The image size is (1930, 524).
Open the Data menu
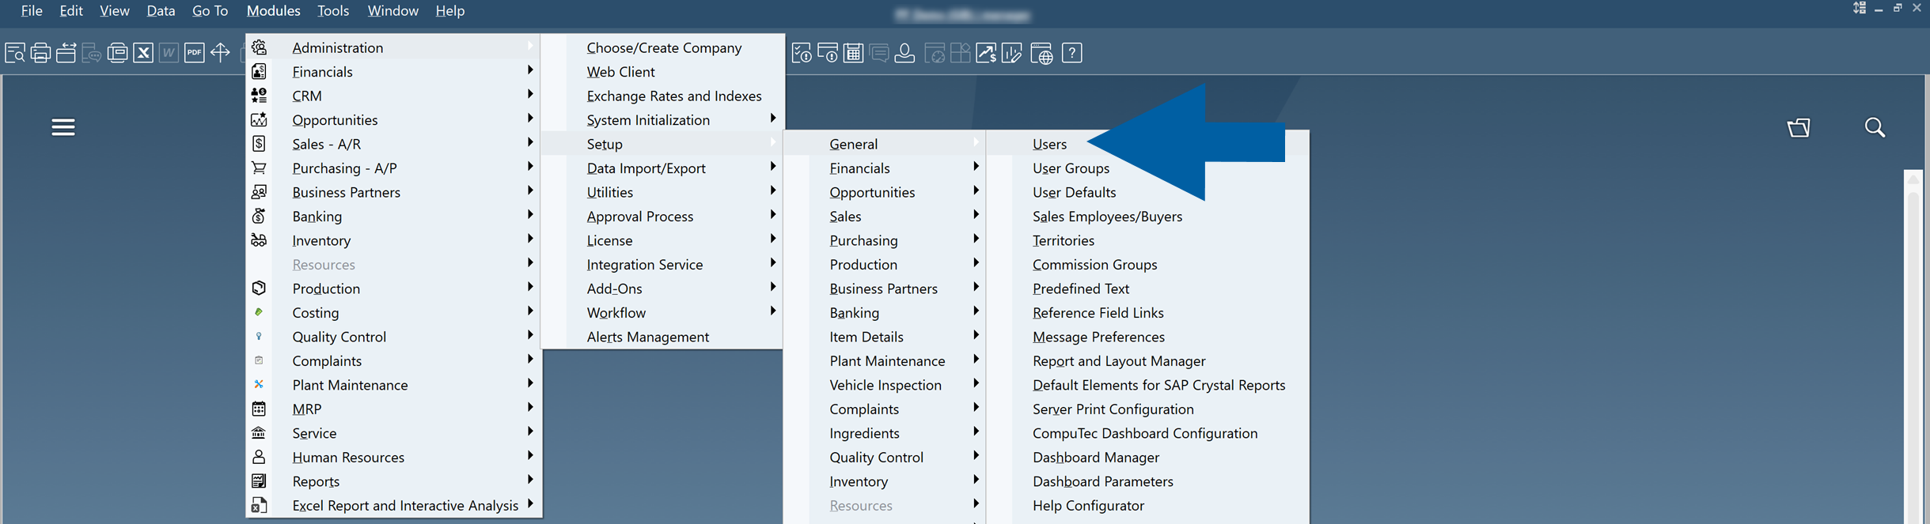click(x=161, y=11)
